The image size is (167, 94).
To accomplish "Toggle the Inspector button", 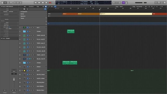I will tap(5, 3).
